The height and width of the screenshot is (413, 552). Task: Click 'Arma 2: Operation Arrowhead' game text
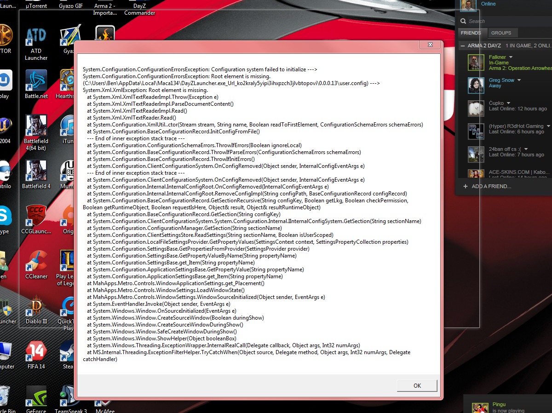coord(520,68)
